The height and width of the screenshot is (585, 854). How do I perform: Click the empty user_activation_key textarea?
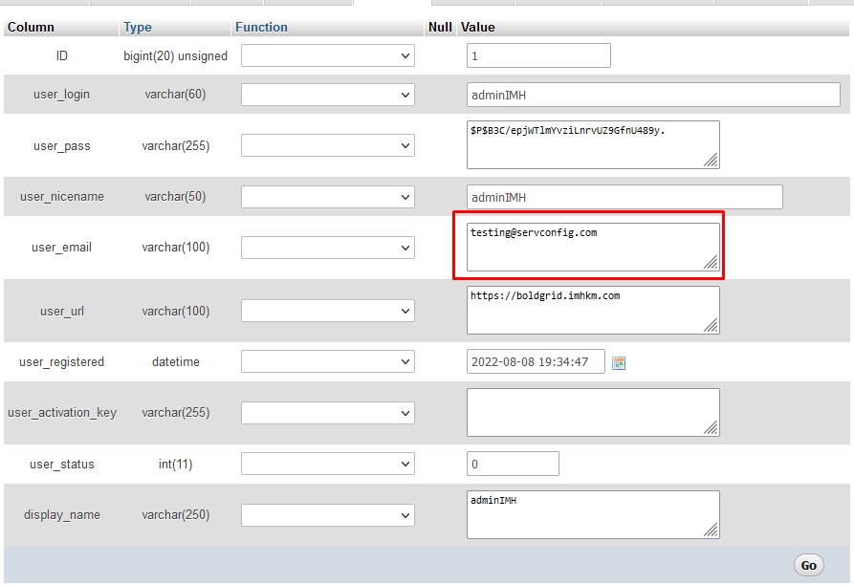point(592,412)
